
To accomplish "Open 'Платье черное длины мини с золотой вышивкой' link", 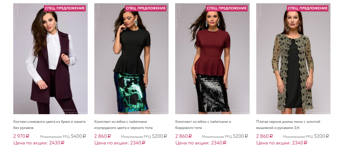I will pyautogui.click(x=288, y=125).
